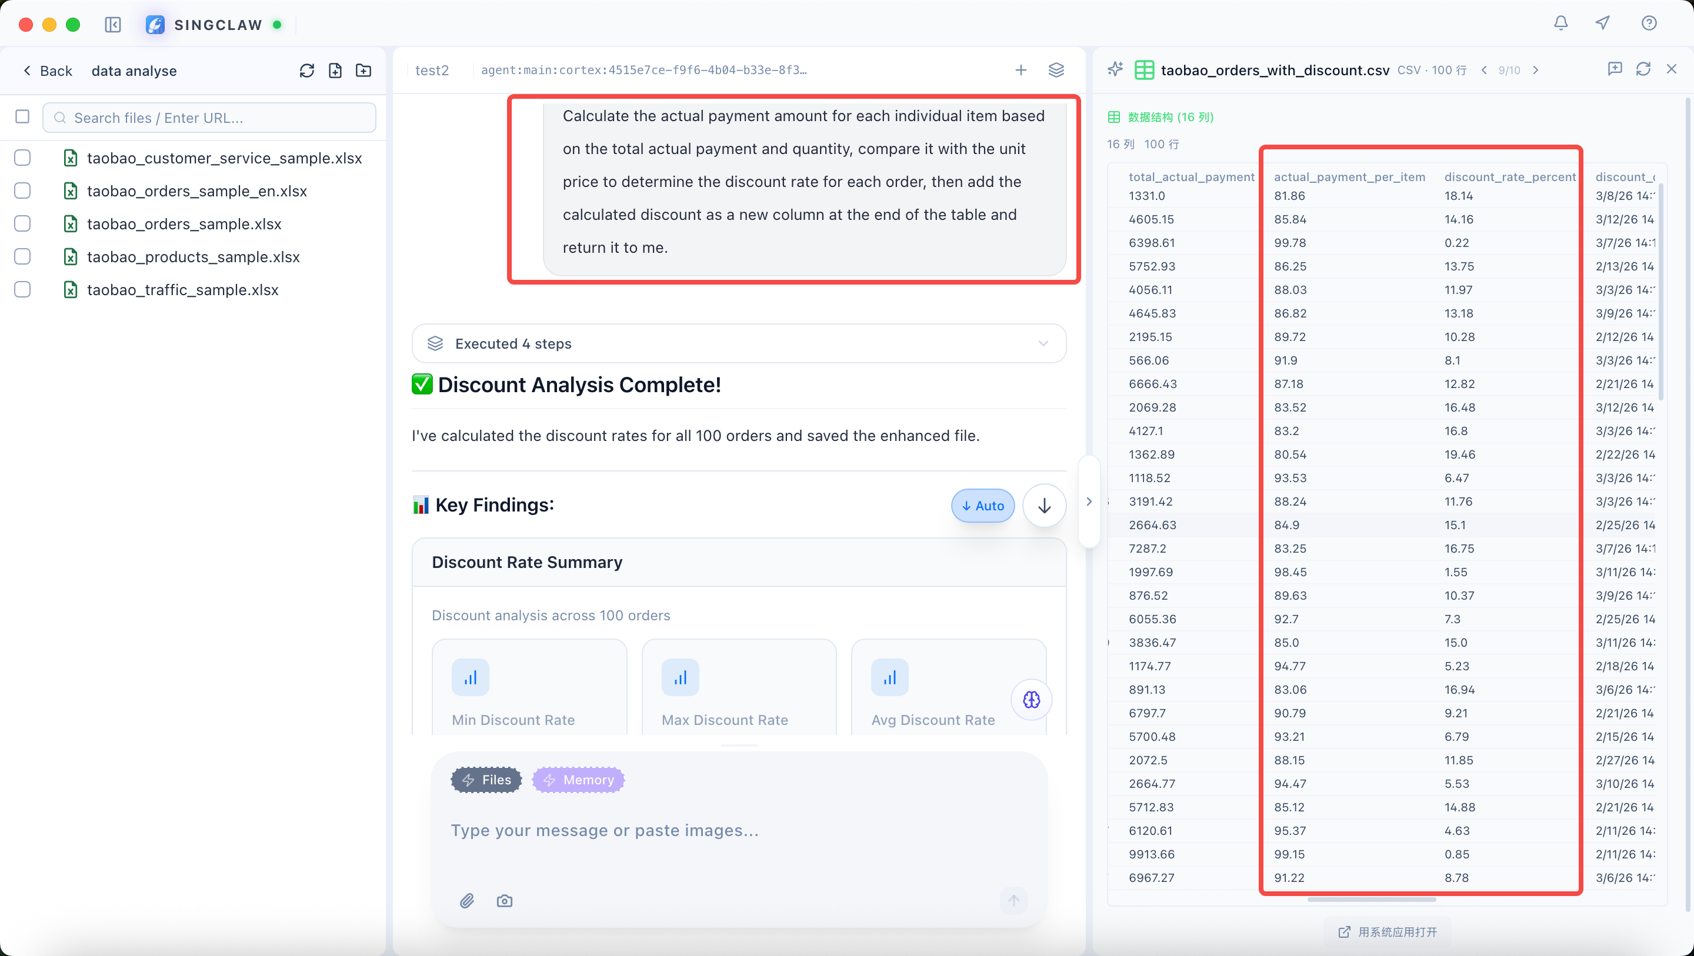1694x956 pixels.
Task: Expand the Executed 4 steps section
Action: [x=739, y=343]
